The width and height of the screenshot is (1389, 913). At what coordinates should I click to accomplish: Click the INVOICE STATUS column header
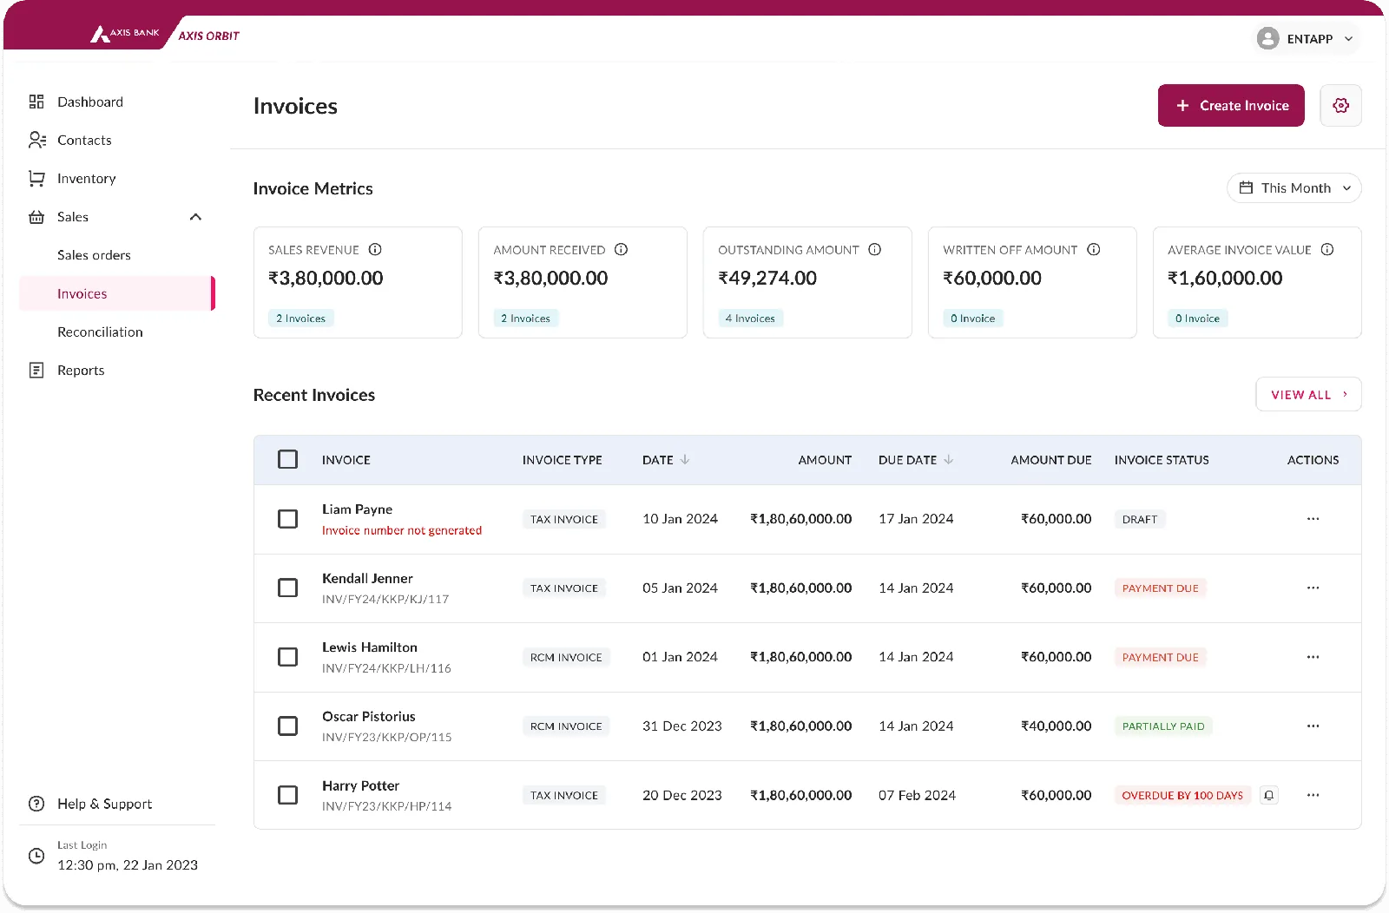(x=1162, y=460)
